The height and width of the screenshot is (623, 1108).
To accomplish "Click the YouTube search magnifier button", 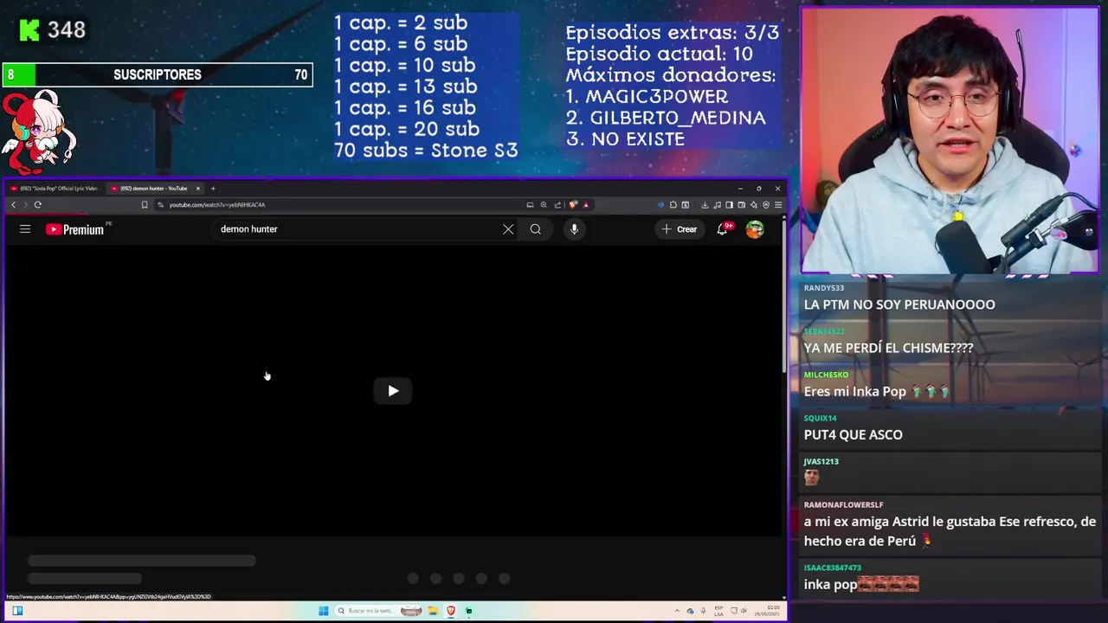I will (x=536, y=229).
